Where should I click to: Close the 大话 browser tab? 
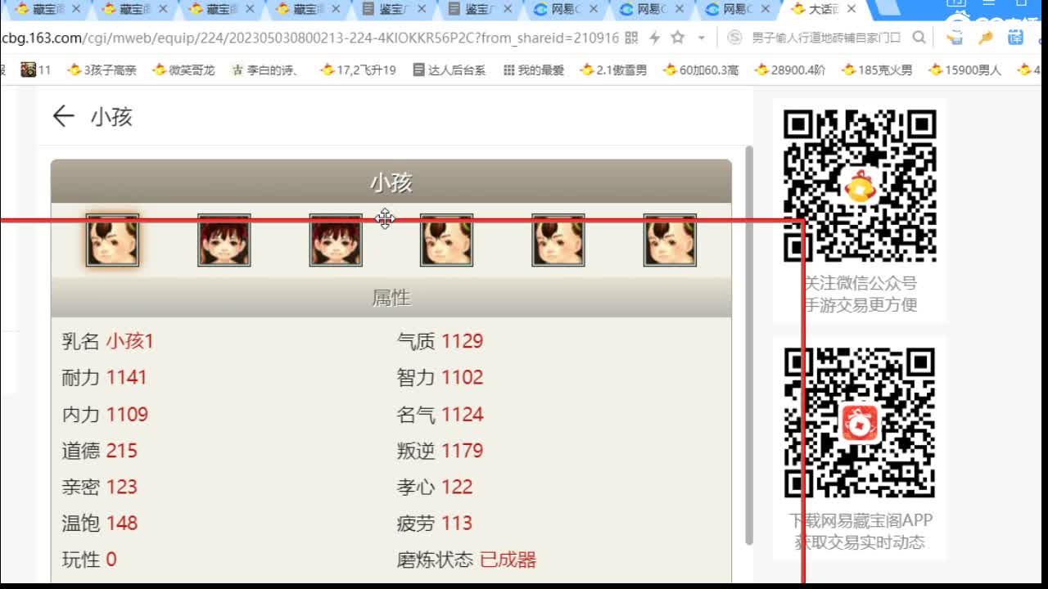851,9
